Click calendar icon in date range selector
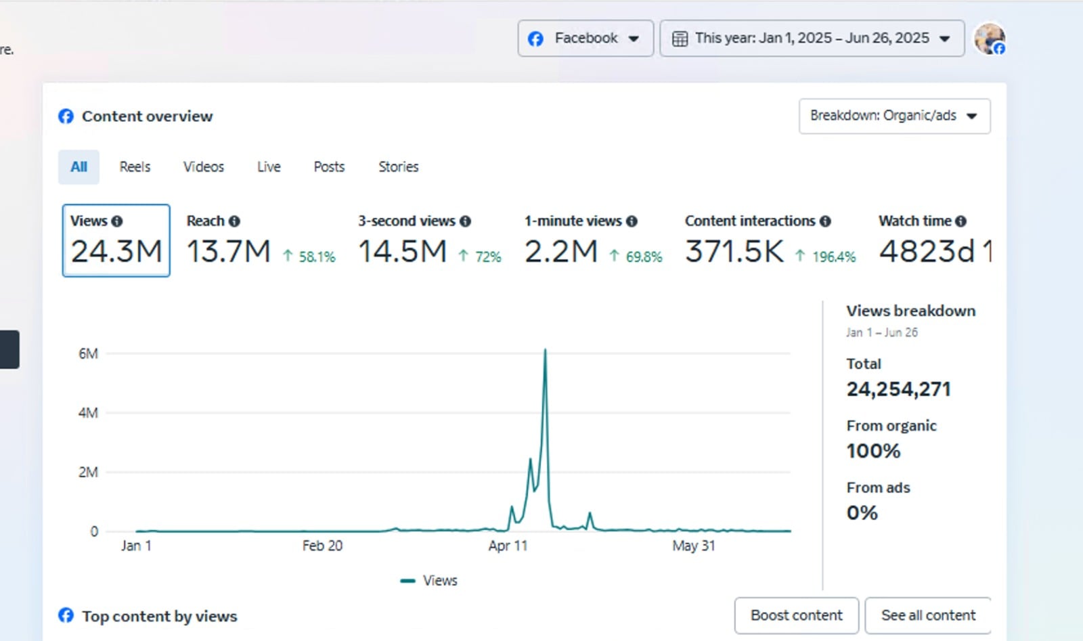Image resolution: width=1083 pixels, height=641 pixels. [x=680, y=39]
